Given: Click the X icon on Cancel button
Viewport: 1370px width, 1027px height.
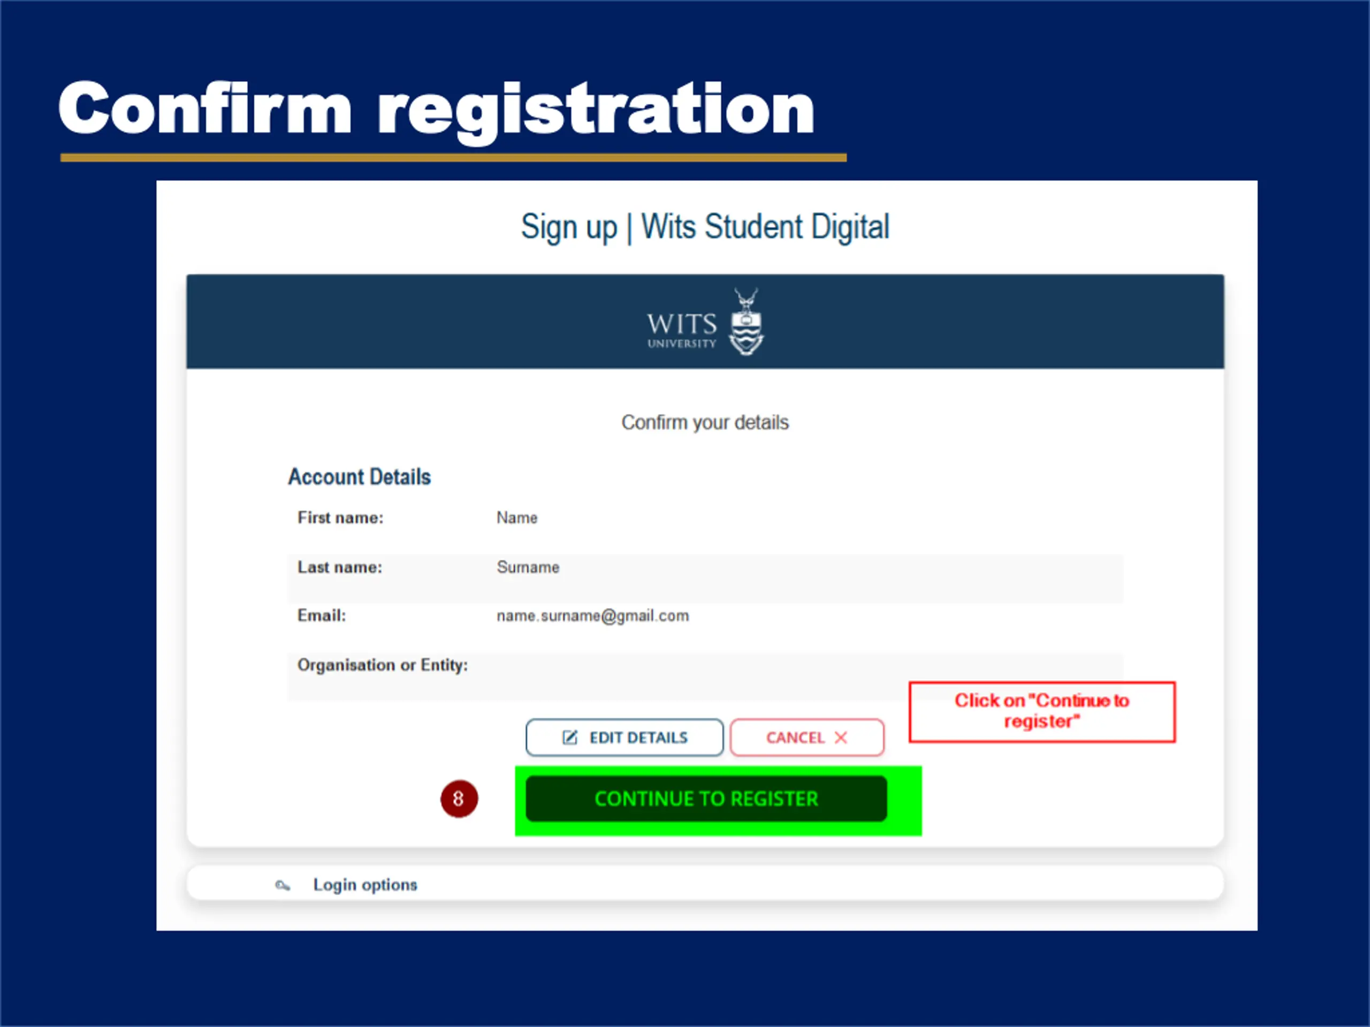Looking at the screenshot, I should point(840,737).
